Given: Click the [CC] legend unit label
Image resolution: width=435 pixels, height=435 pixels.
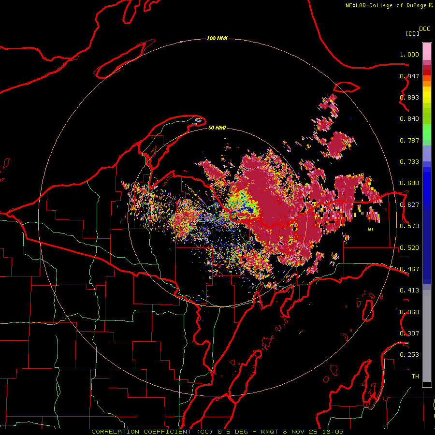Looking at the screenshot, I should pos(412,33).
